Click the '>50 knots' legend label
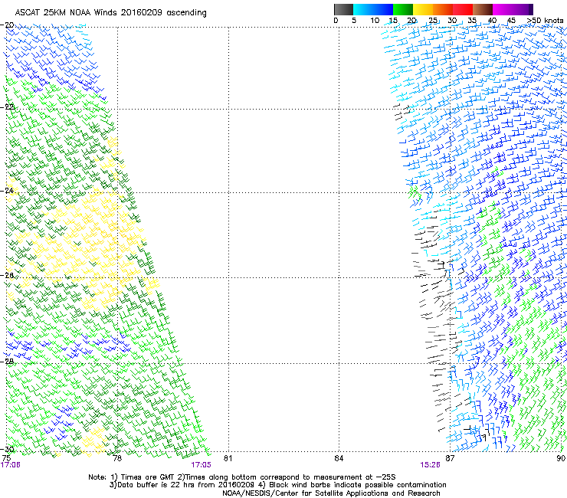Image resolution: width=567 pixels, height=498 pixels. 545,21
